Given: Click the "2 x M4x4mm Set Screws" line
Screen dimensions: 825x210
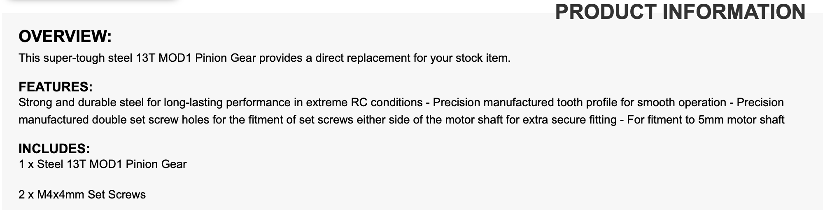Looking at the screenshot, I should [x=82, y=194].
